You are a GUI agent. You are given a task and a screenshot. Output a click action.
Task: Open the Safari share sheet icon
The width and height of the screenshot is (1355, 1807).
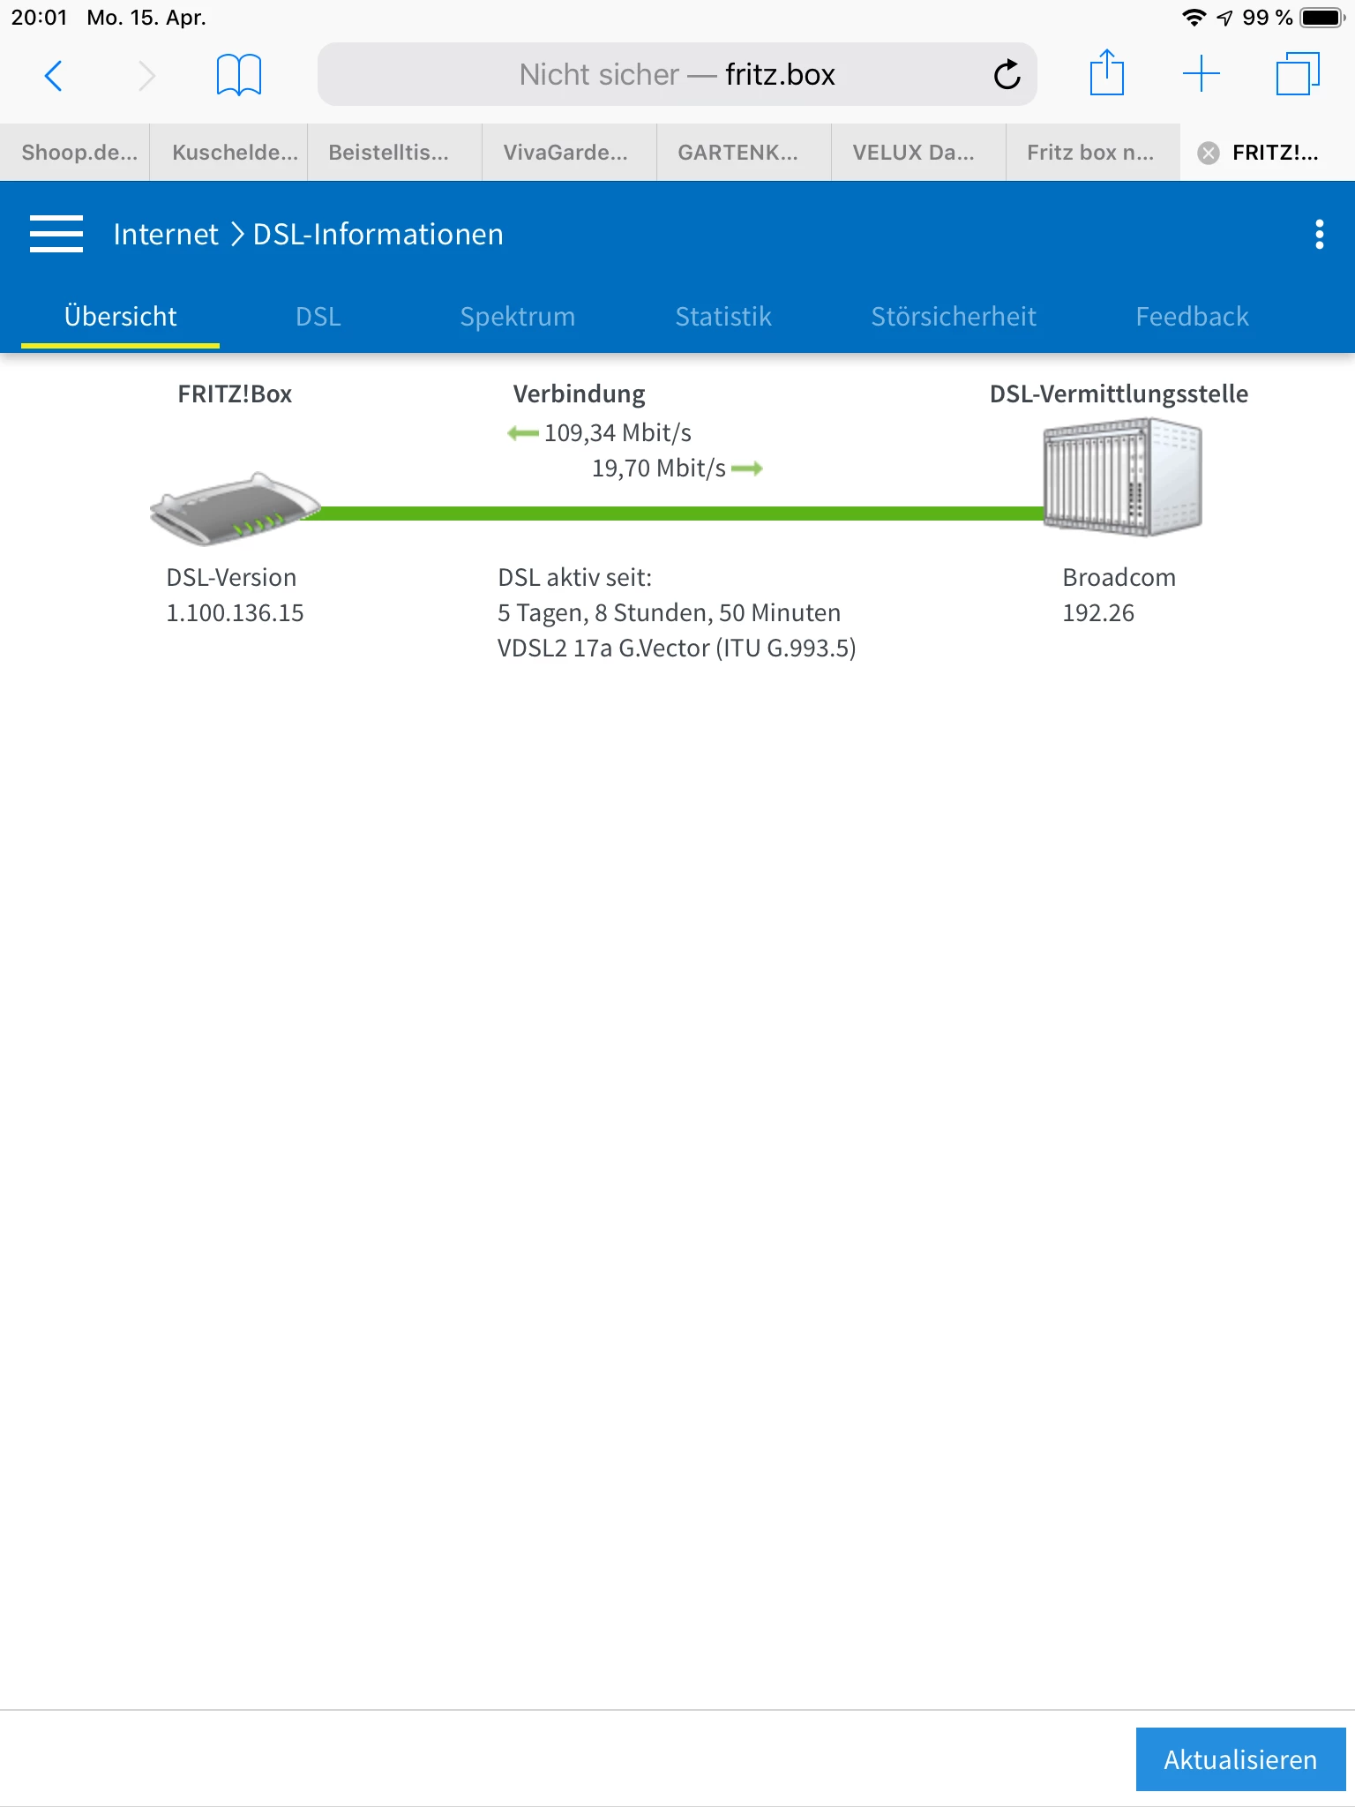tap(1106, 72)
